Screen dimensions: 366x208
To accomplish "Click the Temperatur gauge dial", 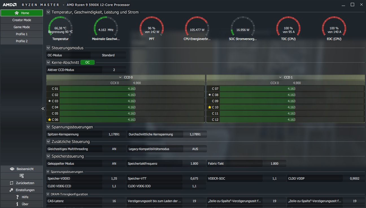I will pos(60,26).
